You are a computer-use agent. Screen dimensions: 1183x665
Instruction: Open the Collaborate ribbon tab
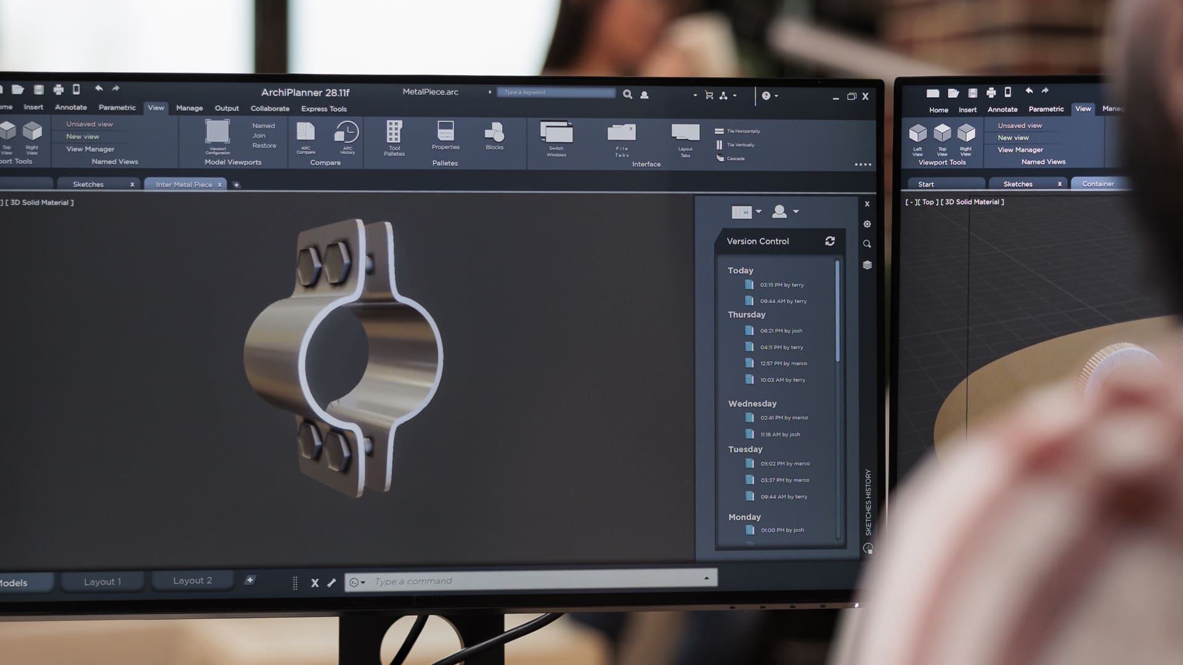(x=270, y=109)
